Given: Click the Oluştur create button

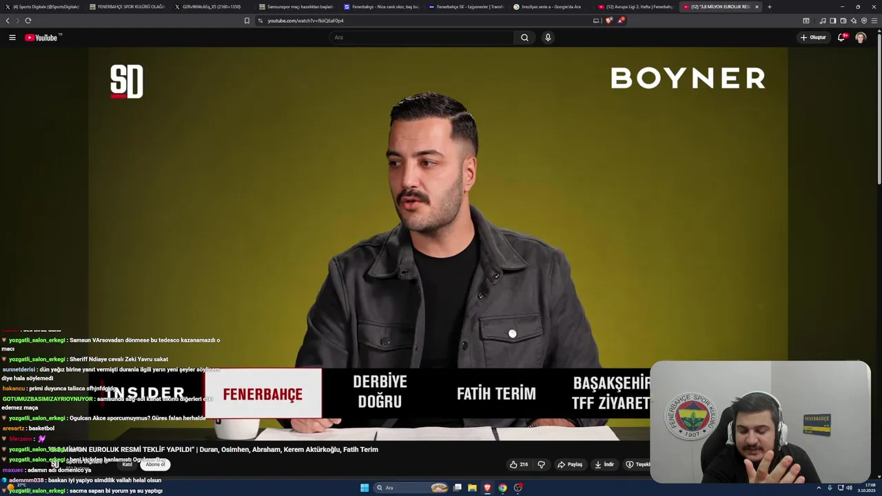Looking at the screenshot, I should [813, 37].
